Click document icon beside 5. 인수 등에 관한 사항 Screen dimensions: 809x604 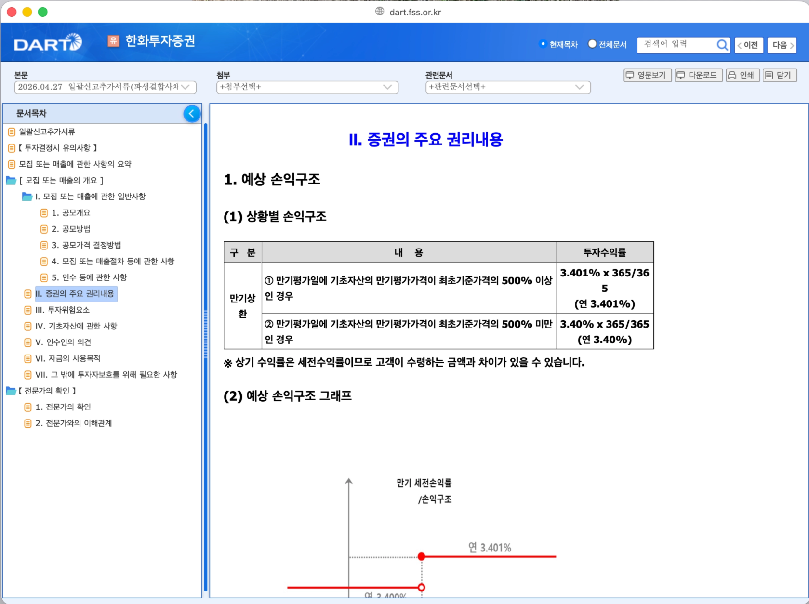click(x=44, y=278)
